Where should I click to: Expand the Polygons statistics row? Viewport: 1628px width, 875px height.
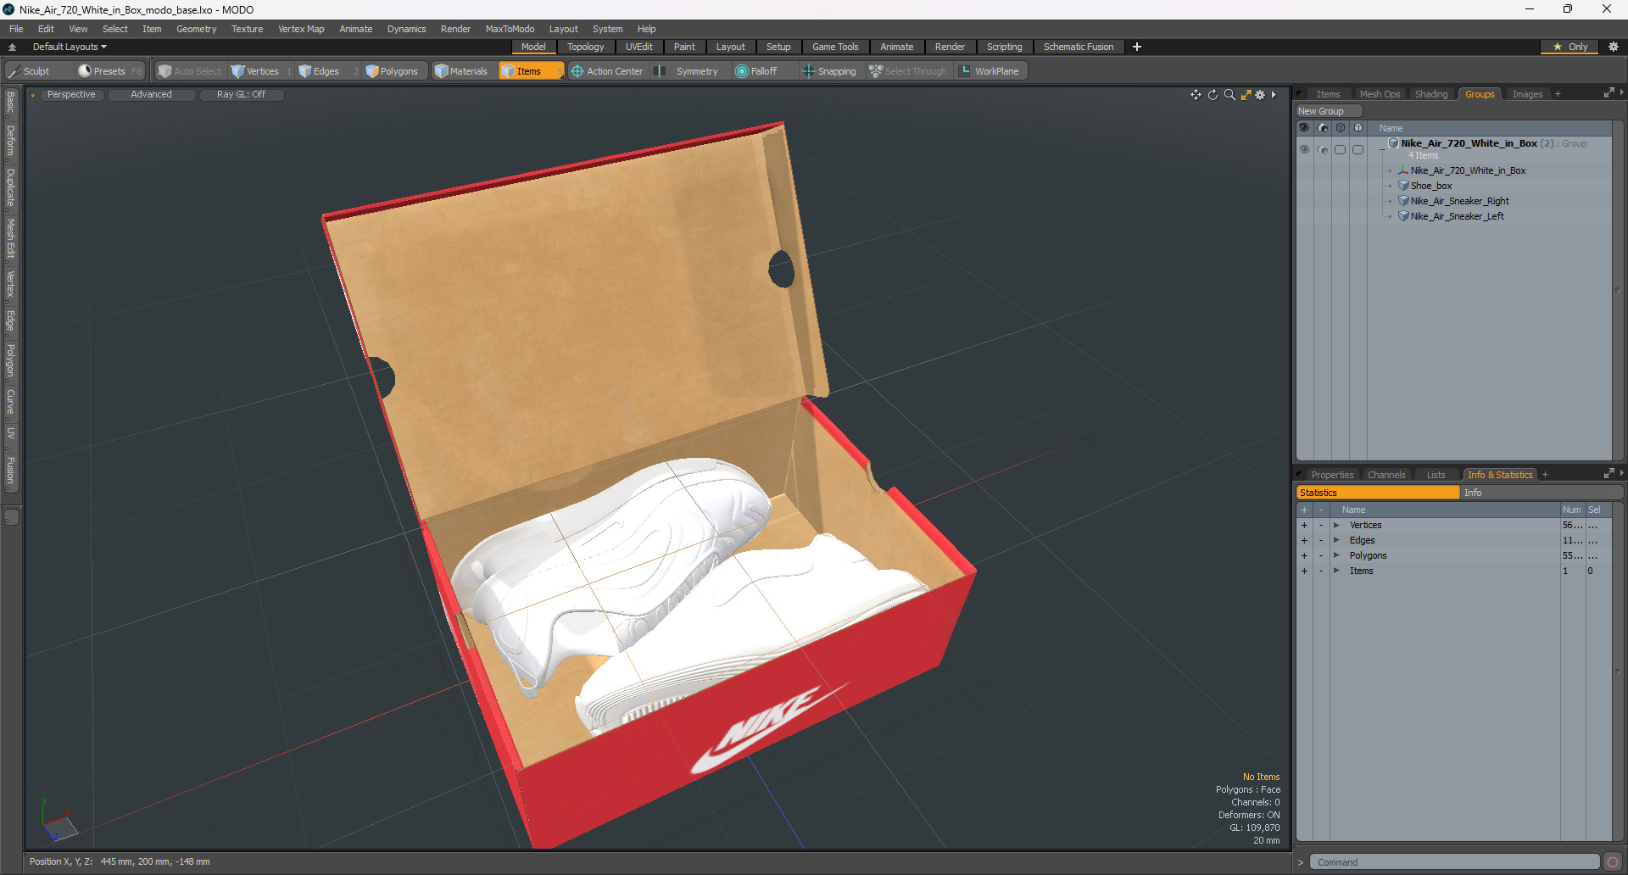tap(1336, 556)
